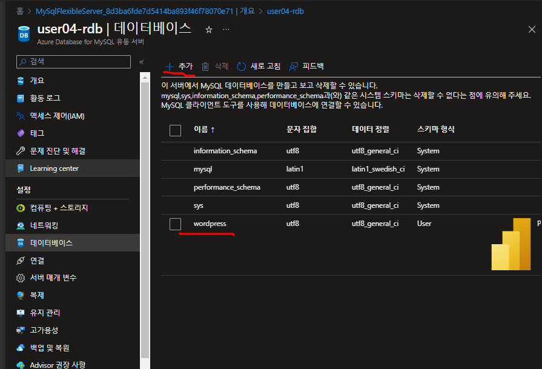The width and height of the screenshot is (542, 369).
Task: Click the blue DB resource icon in header
Action: coord(24,34)
